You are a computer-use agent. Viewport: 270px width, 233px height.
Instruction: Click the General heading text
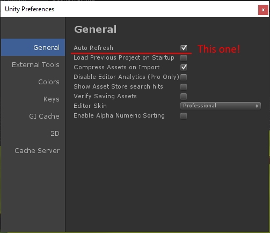pyautogui.click(x=96, y=30)
